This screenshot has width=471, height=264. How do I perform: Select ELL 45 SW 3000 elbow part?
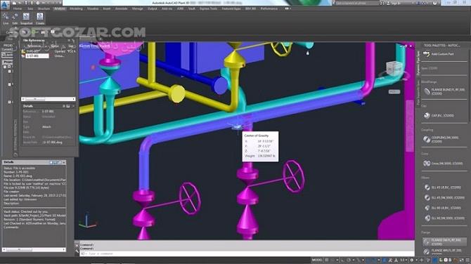pyautogui.click(x=444, y=197)
